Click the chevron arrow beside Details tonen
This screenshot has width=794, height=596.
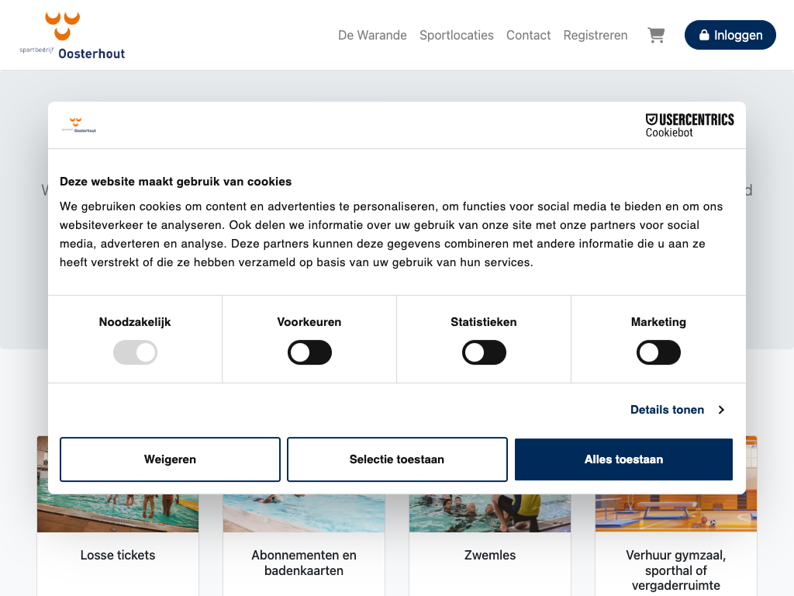721,410
